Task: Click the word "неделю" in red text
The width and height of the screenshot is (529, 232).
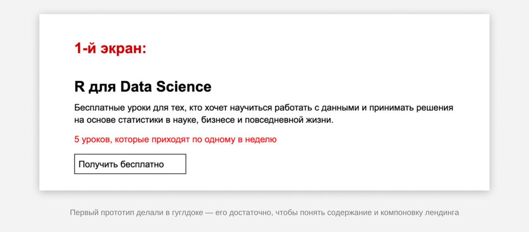Action: pos(261,139)
